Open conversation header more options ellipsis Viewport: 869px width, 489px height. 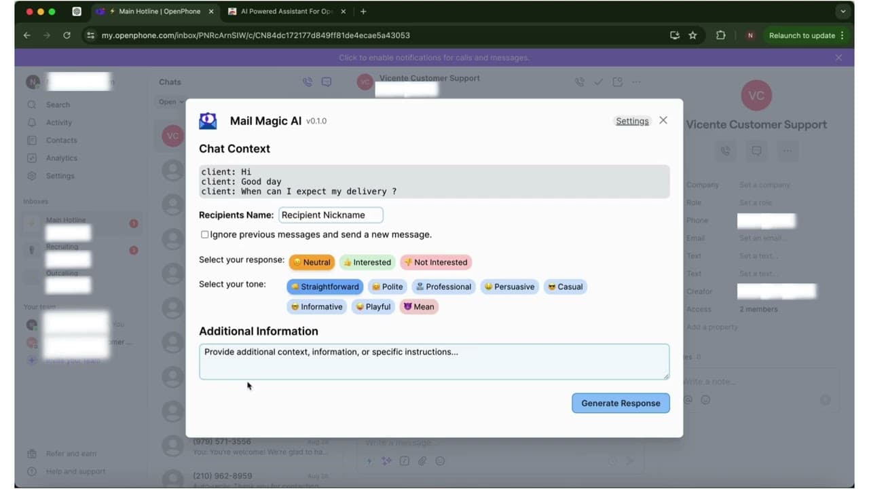[x=636, y=82]
